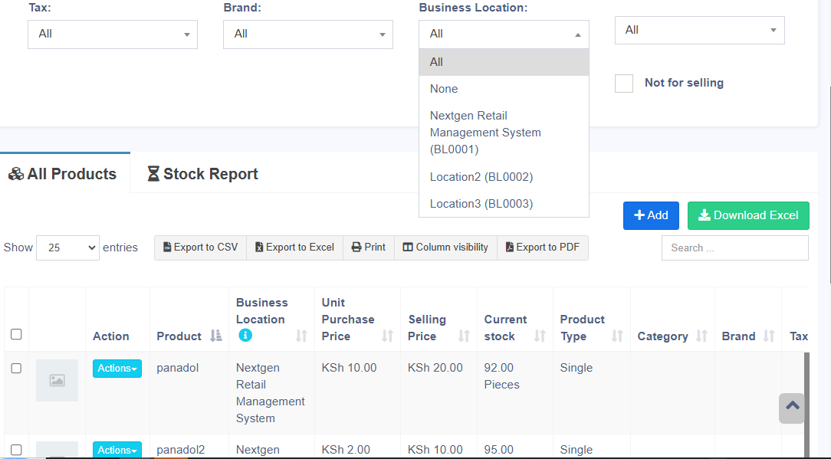Click the panadol product name
This screenshot has width=831, height=459.
178,368
